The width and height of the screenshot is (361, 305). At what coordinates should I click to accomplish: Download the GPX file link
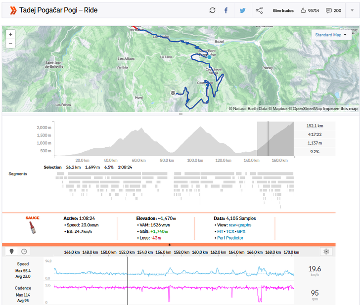pyautogui.click(x=241, y=231)
